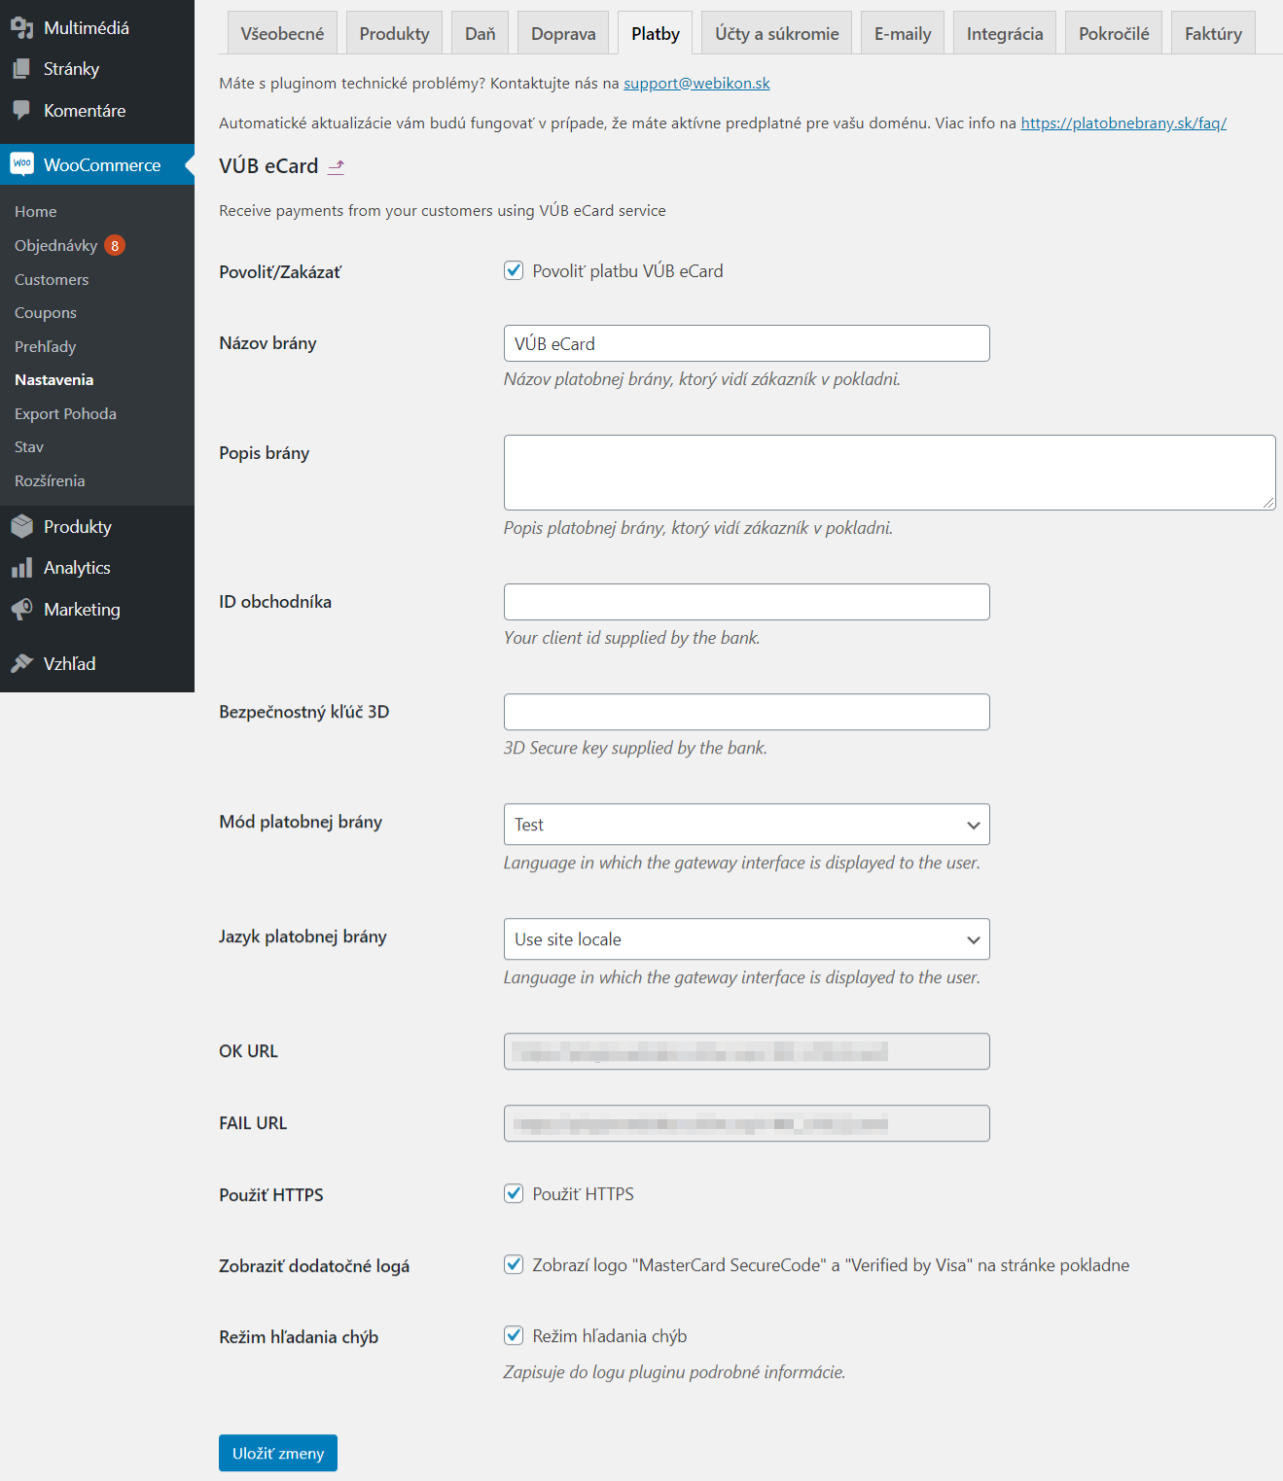Image resolution: width=1283 pixels, height=1481 pixels.
Task: Click the Marketing megaphone icon
Action: click(21, 610)
